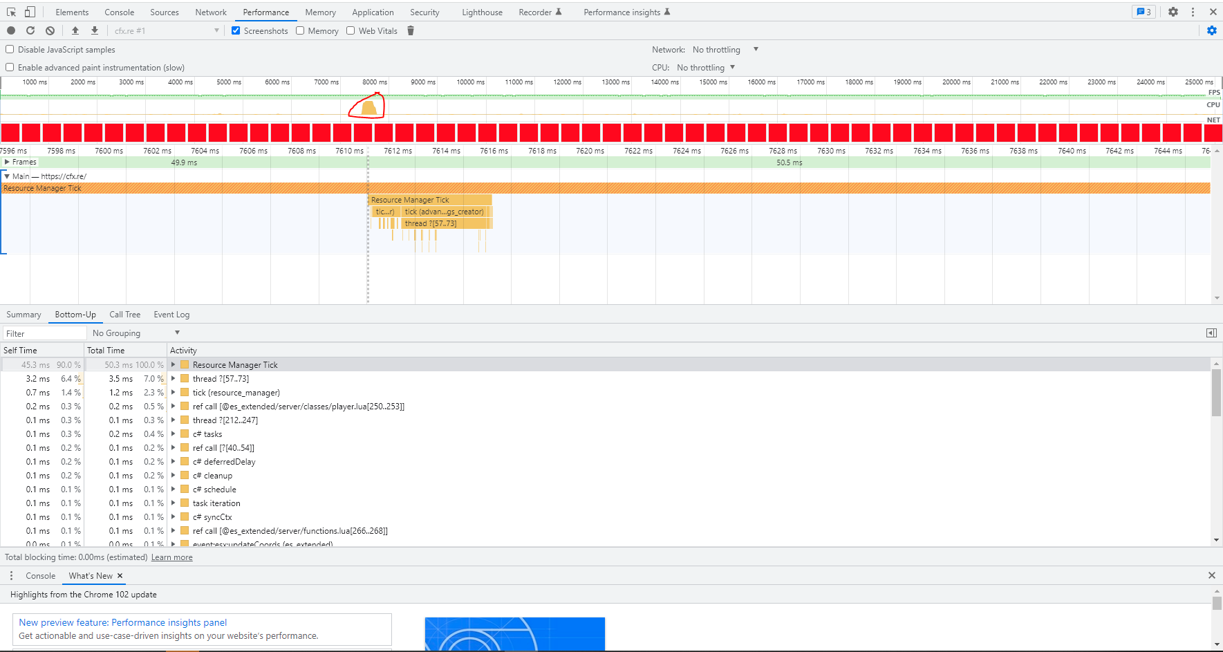Viewport: 1223px width, 652px height.
Task: Select the Console tab in the drawer
Action: tap(40, 575)
